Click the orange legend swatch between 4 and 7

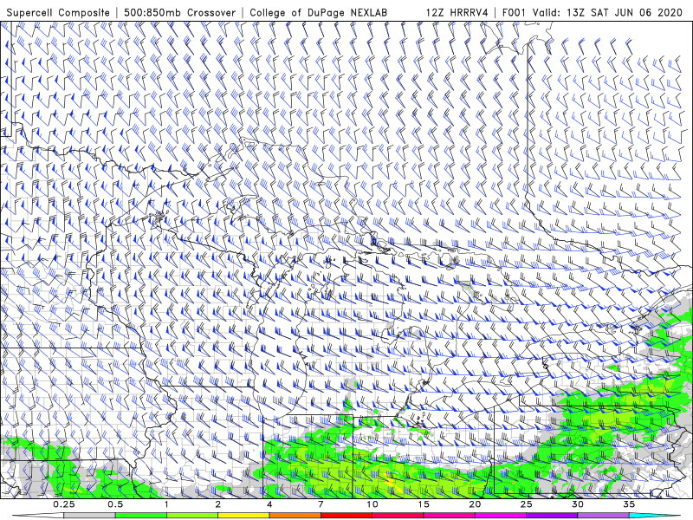pos(295,516)
